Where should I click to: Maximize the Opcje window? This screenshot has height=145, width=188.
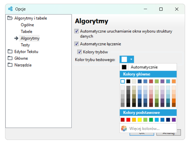[161, 9]
